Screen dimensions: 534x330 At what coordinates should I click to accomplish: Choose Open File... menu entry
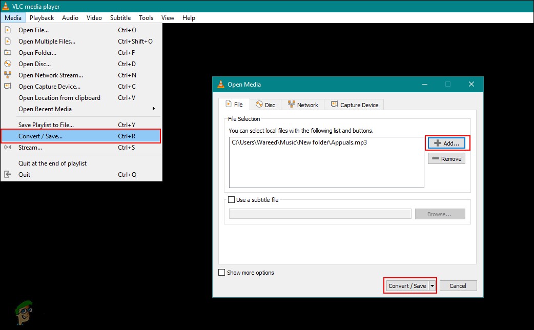81,30
